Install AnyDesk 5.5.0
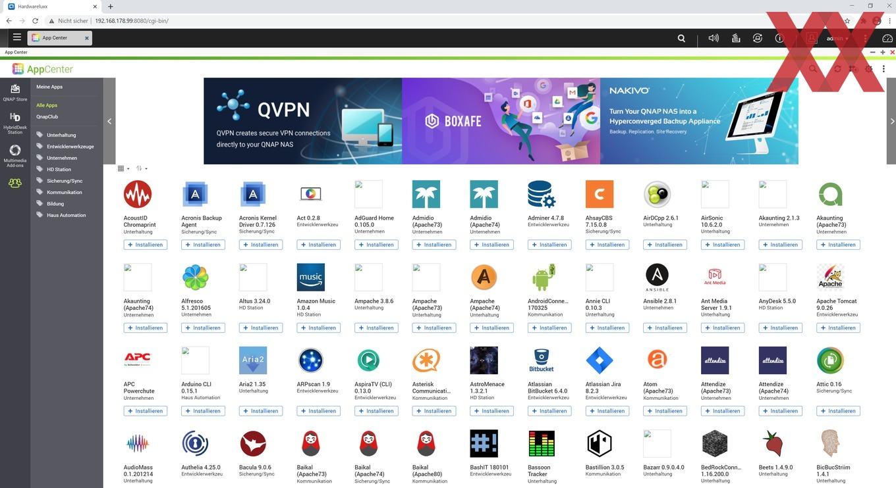The image size is (896, 488). point(780,328)
